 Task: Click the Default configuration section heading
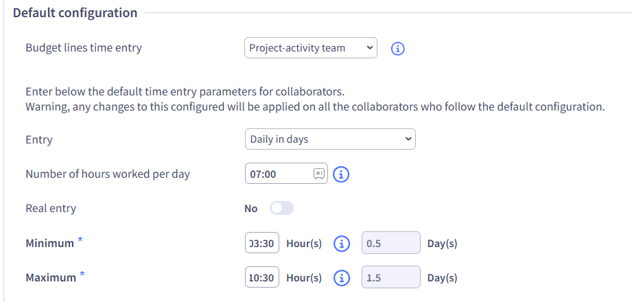click(x=75, y=13)
